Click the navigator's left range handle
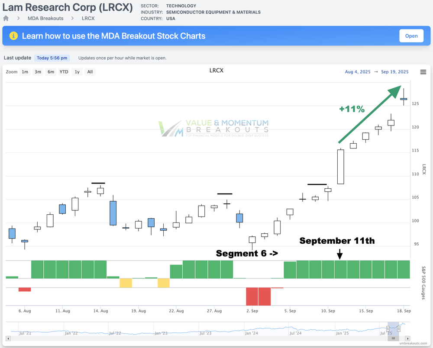The image size is (433, 348). [388, 329]
